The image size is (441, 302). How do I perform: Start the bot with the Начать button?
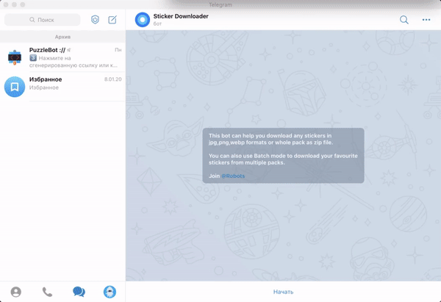[283, 292]
